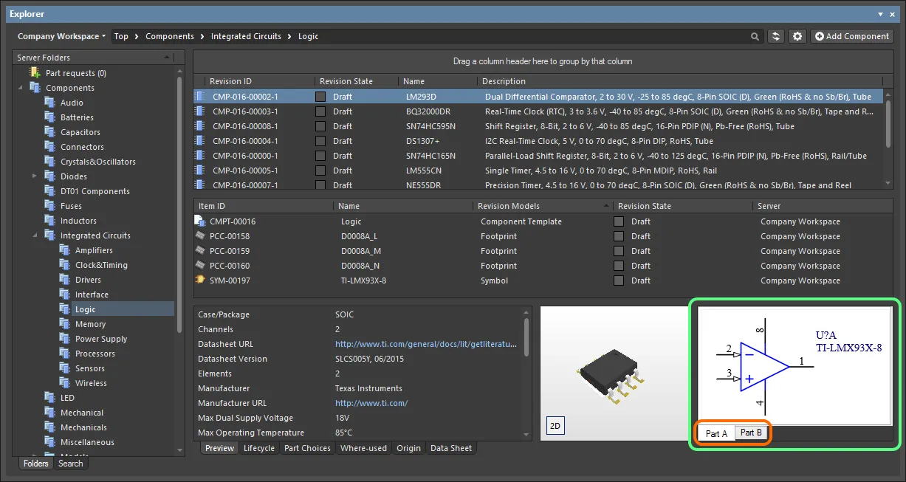Click the refresh icon in the top toolbar

pos(775,36)
